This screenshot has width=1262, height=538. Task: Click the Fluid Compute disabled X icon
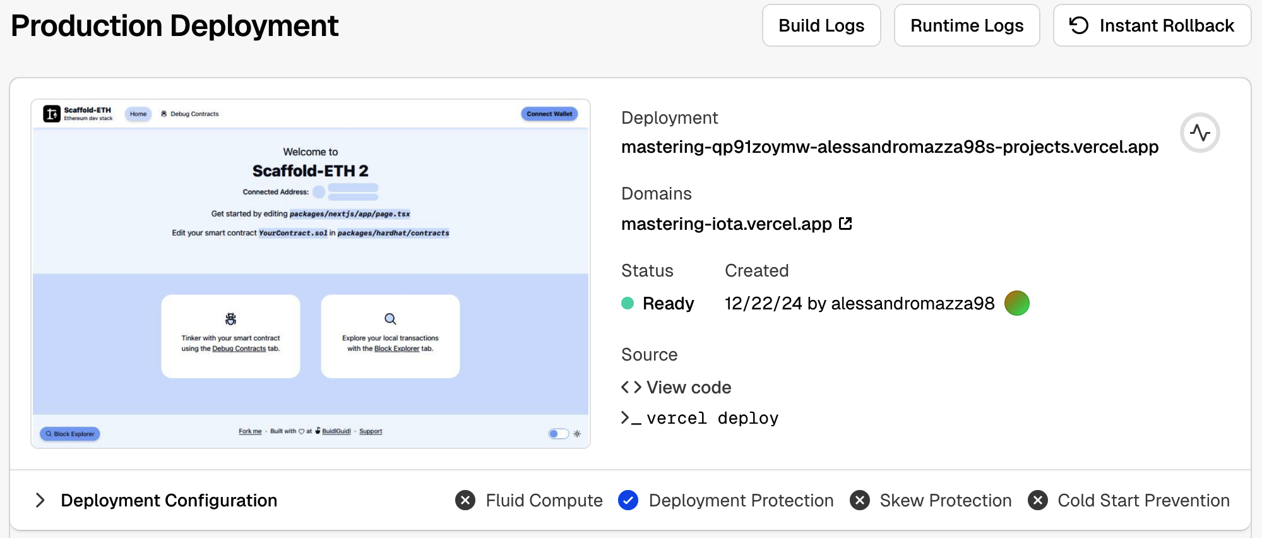click(465, 500)
